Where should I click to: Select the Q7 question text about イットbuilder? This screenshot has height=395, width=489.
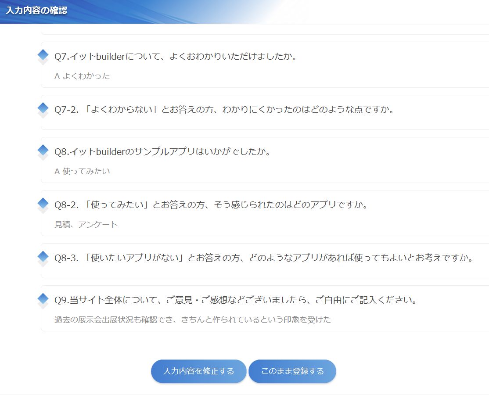(x=176, y=57)
